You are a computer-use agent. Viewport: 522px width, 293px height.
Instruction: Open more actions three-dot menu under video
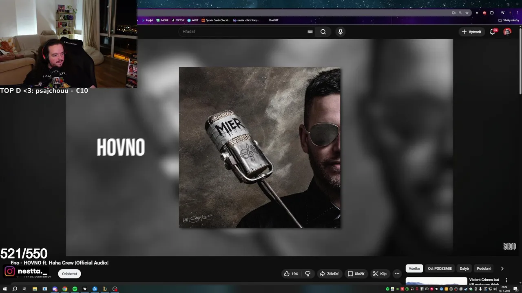(397, 274)
